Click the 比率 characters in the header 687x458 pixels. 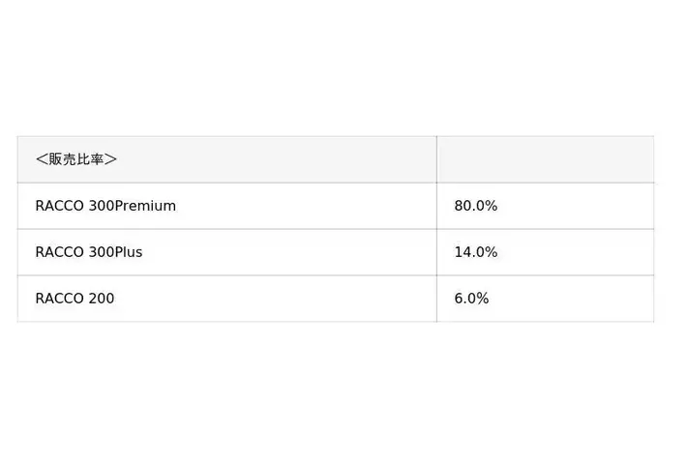tap(90, 159)
